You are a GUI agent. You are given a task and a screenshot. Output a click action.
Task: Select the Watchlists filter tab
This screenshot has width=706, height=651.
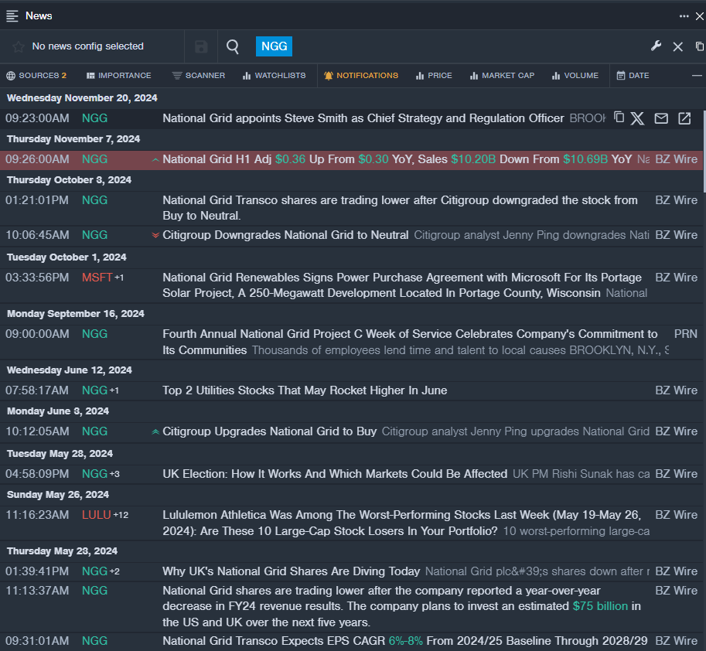274,76
